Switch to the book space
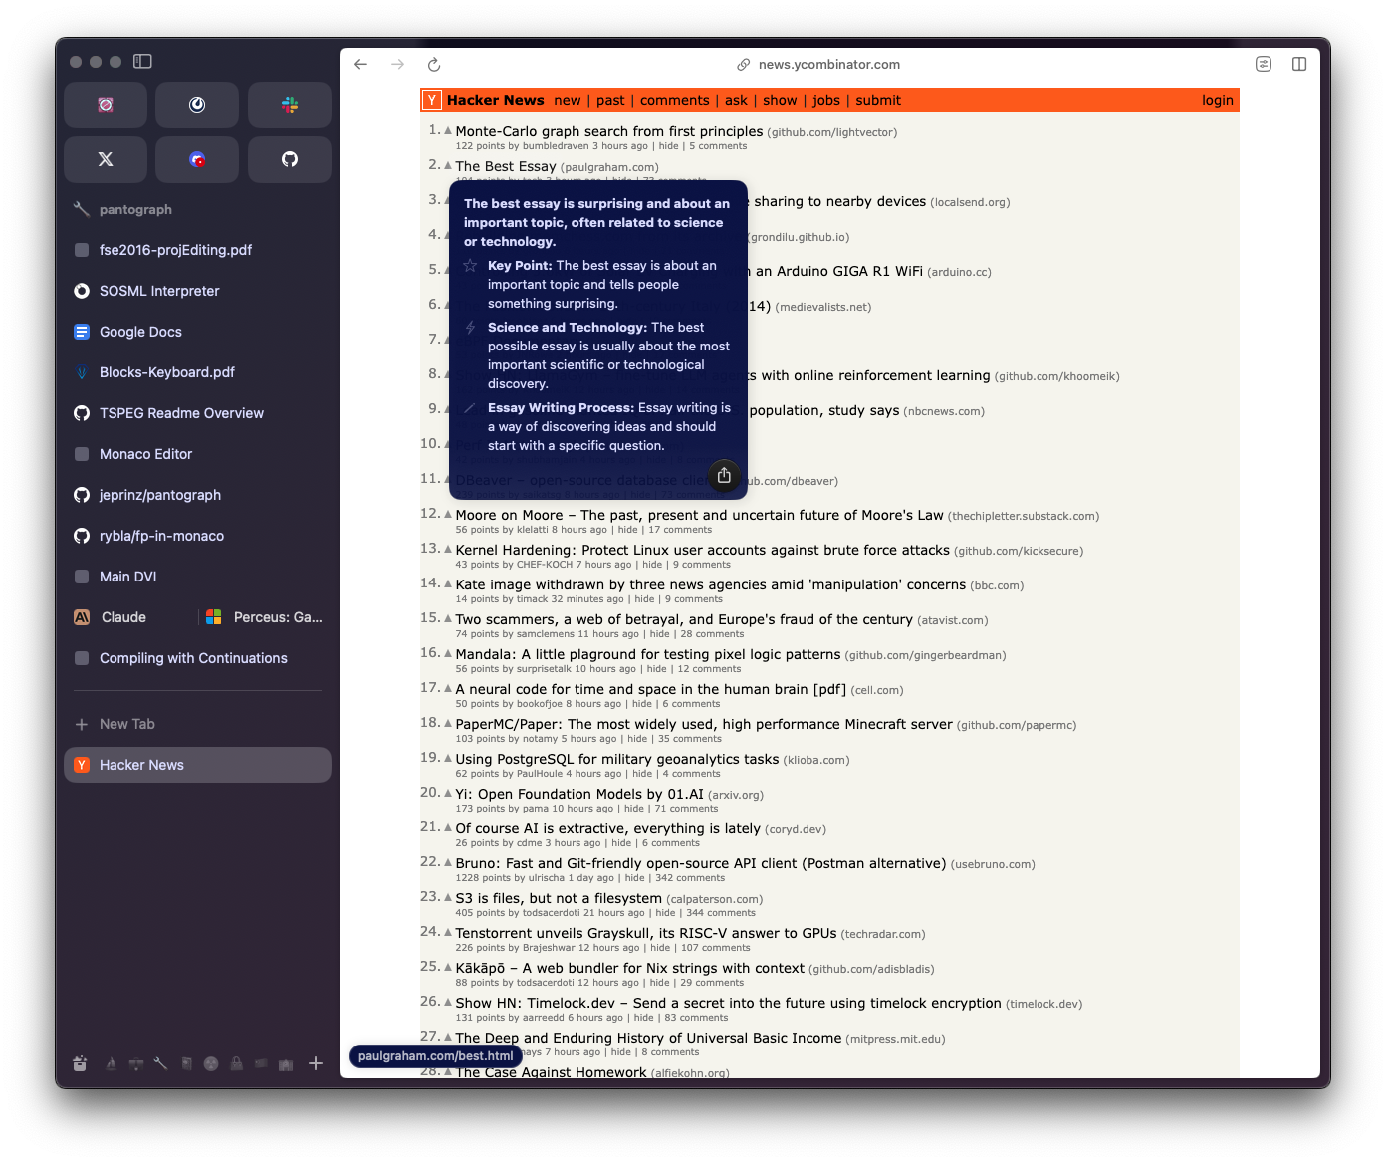This screenshot has width=1386, height=1162. (x=186, y=1063)
